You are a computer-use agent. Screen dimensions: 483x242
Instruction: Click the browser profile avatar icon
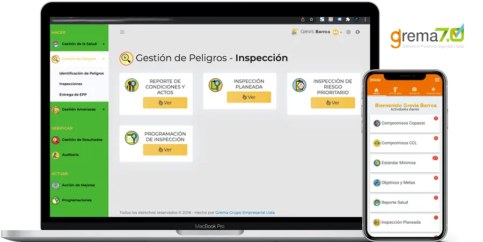pos(356,19)
